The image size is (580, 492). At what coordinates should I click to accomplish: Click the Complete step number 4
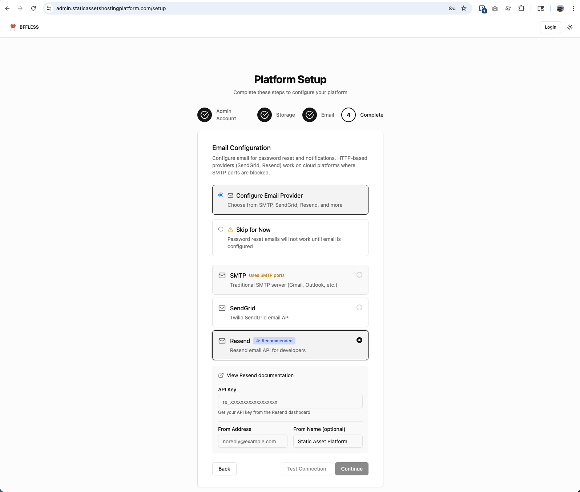(x=348, y=115)
